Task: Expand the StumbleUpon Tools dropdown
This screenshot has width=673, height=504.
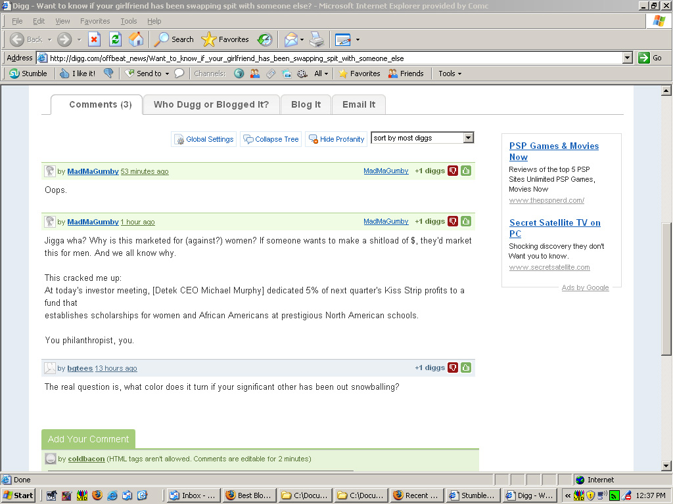Action: point(450,73)
